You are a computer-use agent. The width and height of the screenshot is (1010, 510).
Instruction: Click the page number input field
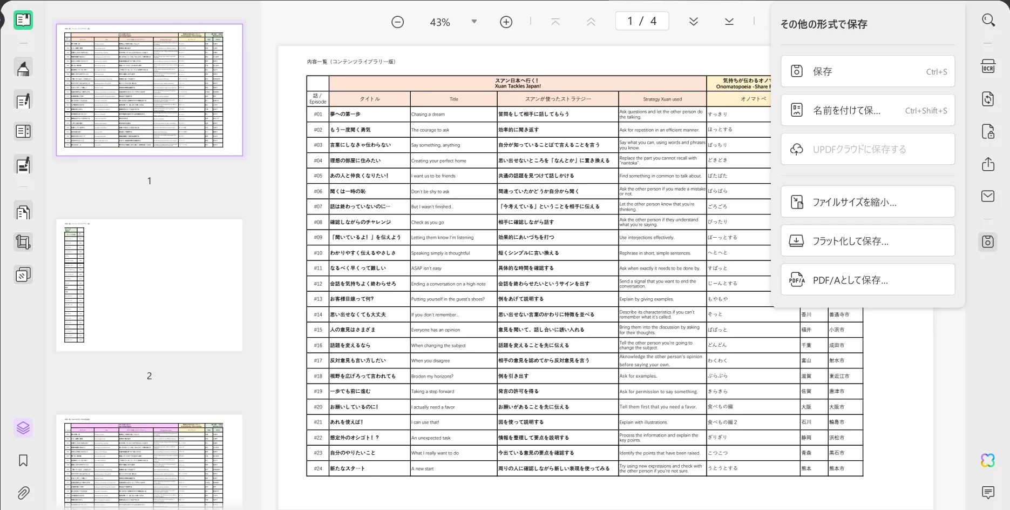tap(642, 21)
